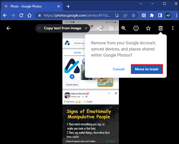Click the three dots on Karma Quotes post
179x144 pixels.
[109, 93]
